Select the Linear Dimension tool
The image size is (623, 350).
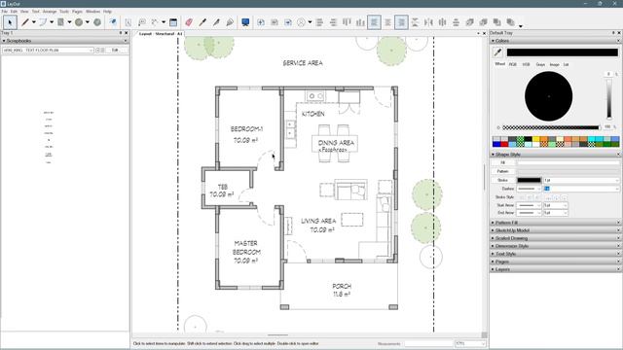point(155,22)
